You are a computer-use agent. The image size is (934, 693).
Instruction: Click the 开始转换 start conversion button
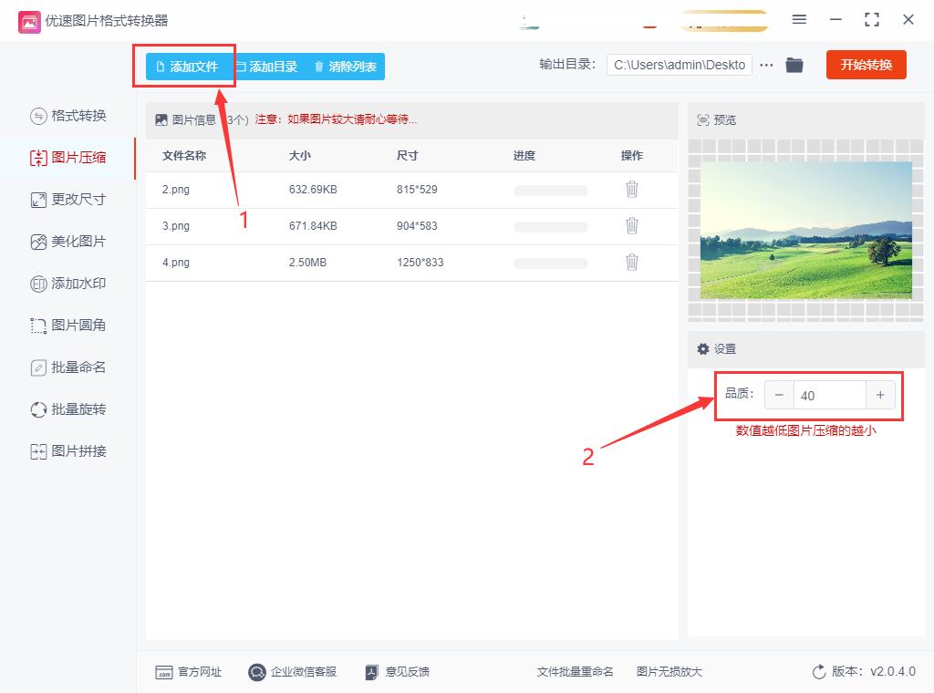click(x=866, y=65)
